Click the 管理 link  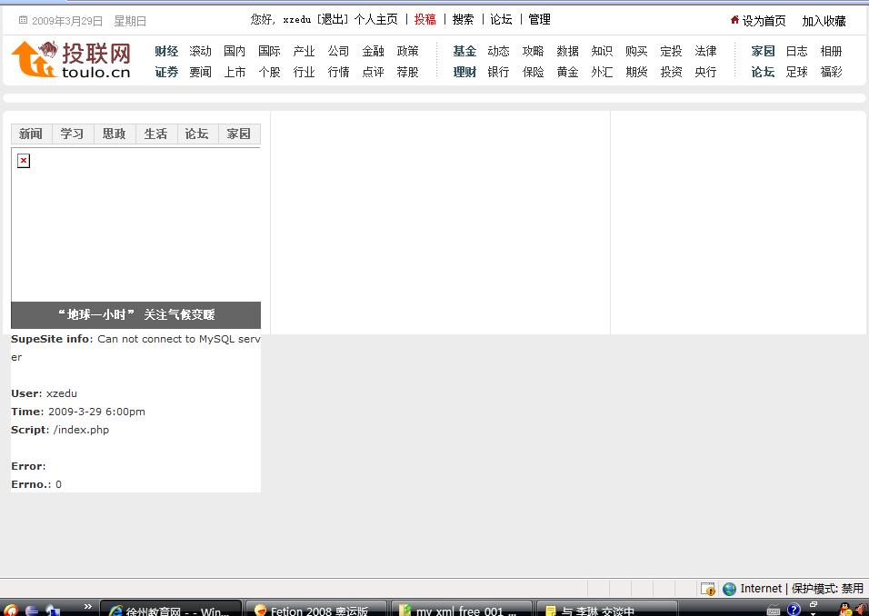point(539,20)
